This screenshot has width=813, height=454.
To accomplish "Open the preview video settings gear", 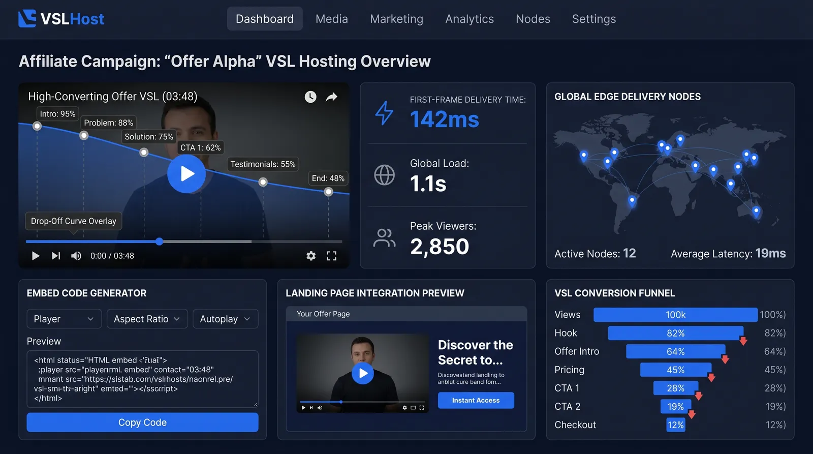I will click(405, 408).
